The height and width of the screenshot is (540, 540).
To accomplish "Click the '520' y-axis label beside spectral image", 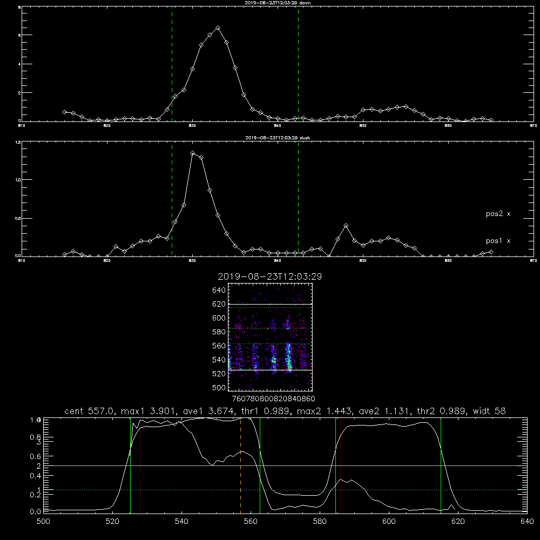I will click(219, 374).
